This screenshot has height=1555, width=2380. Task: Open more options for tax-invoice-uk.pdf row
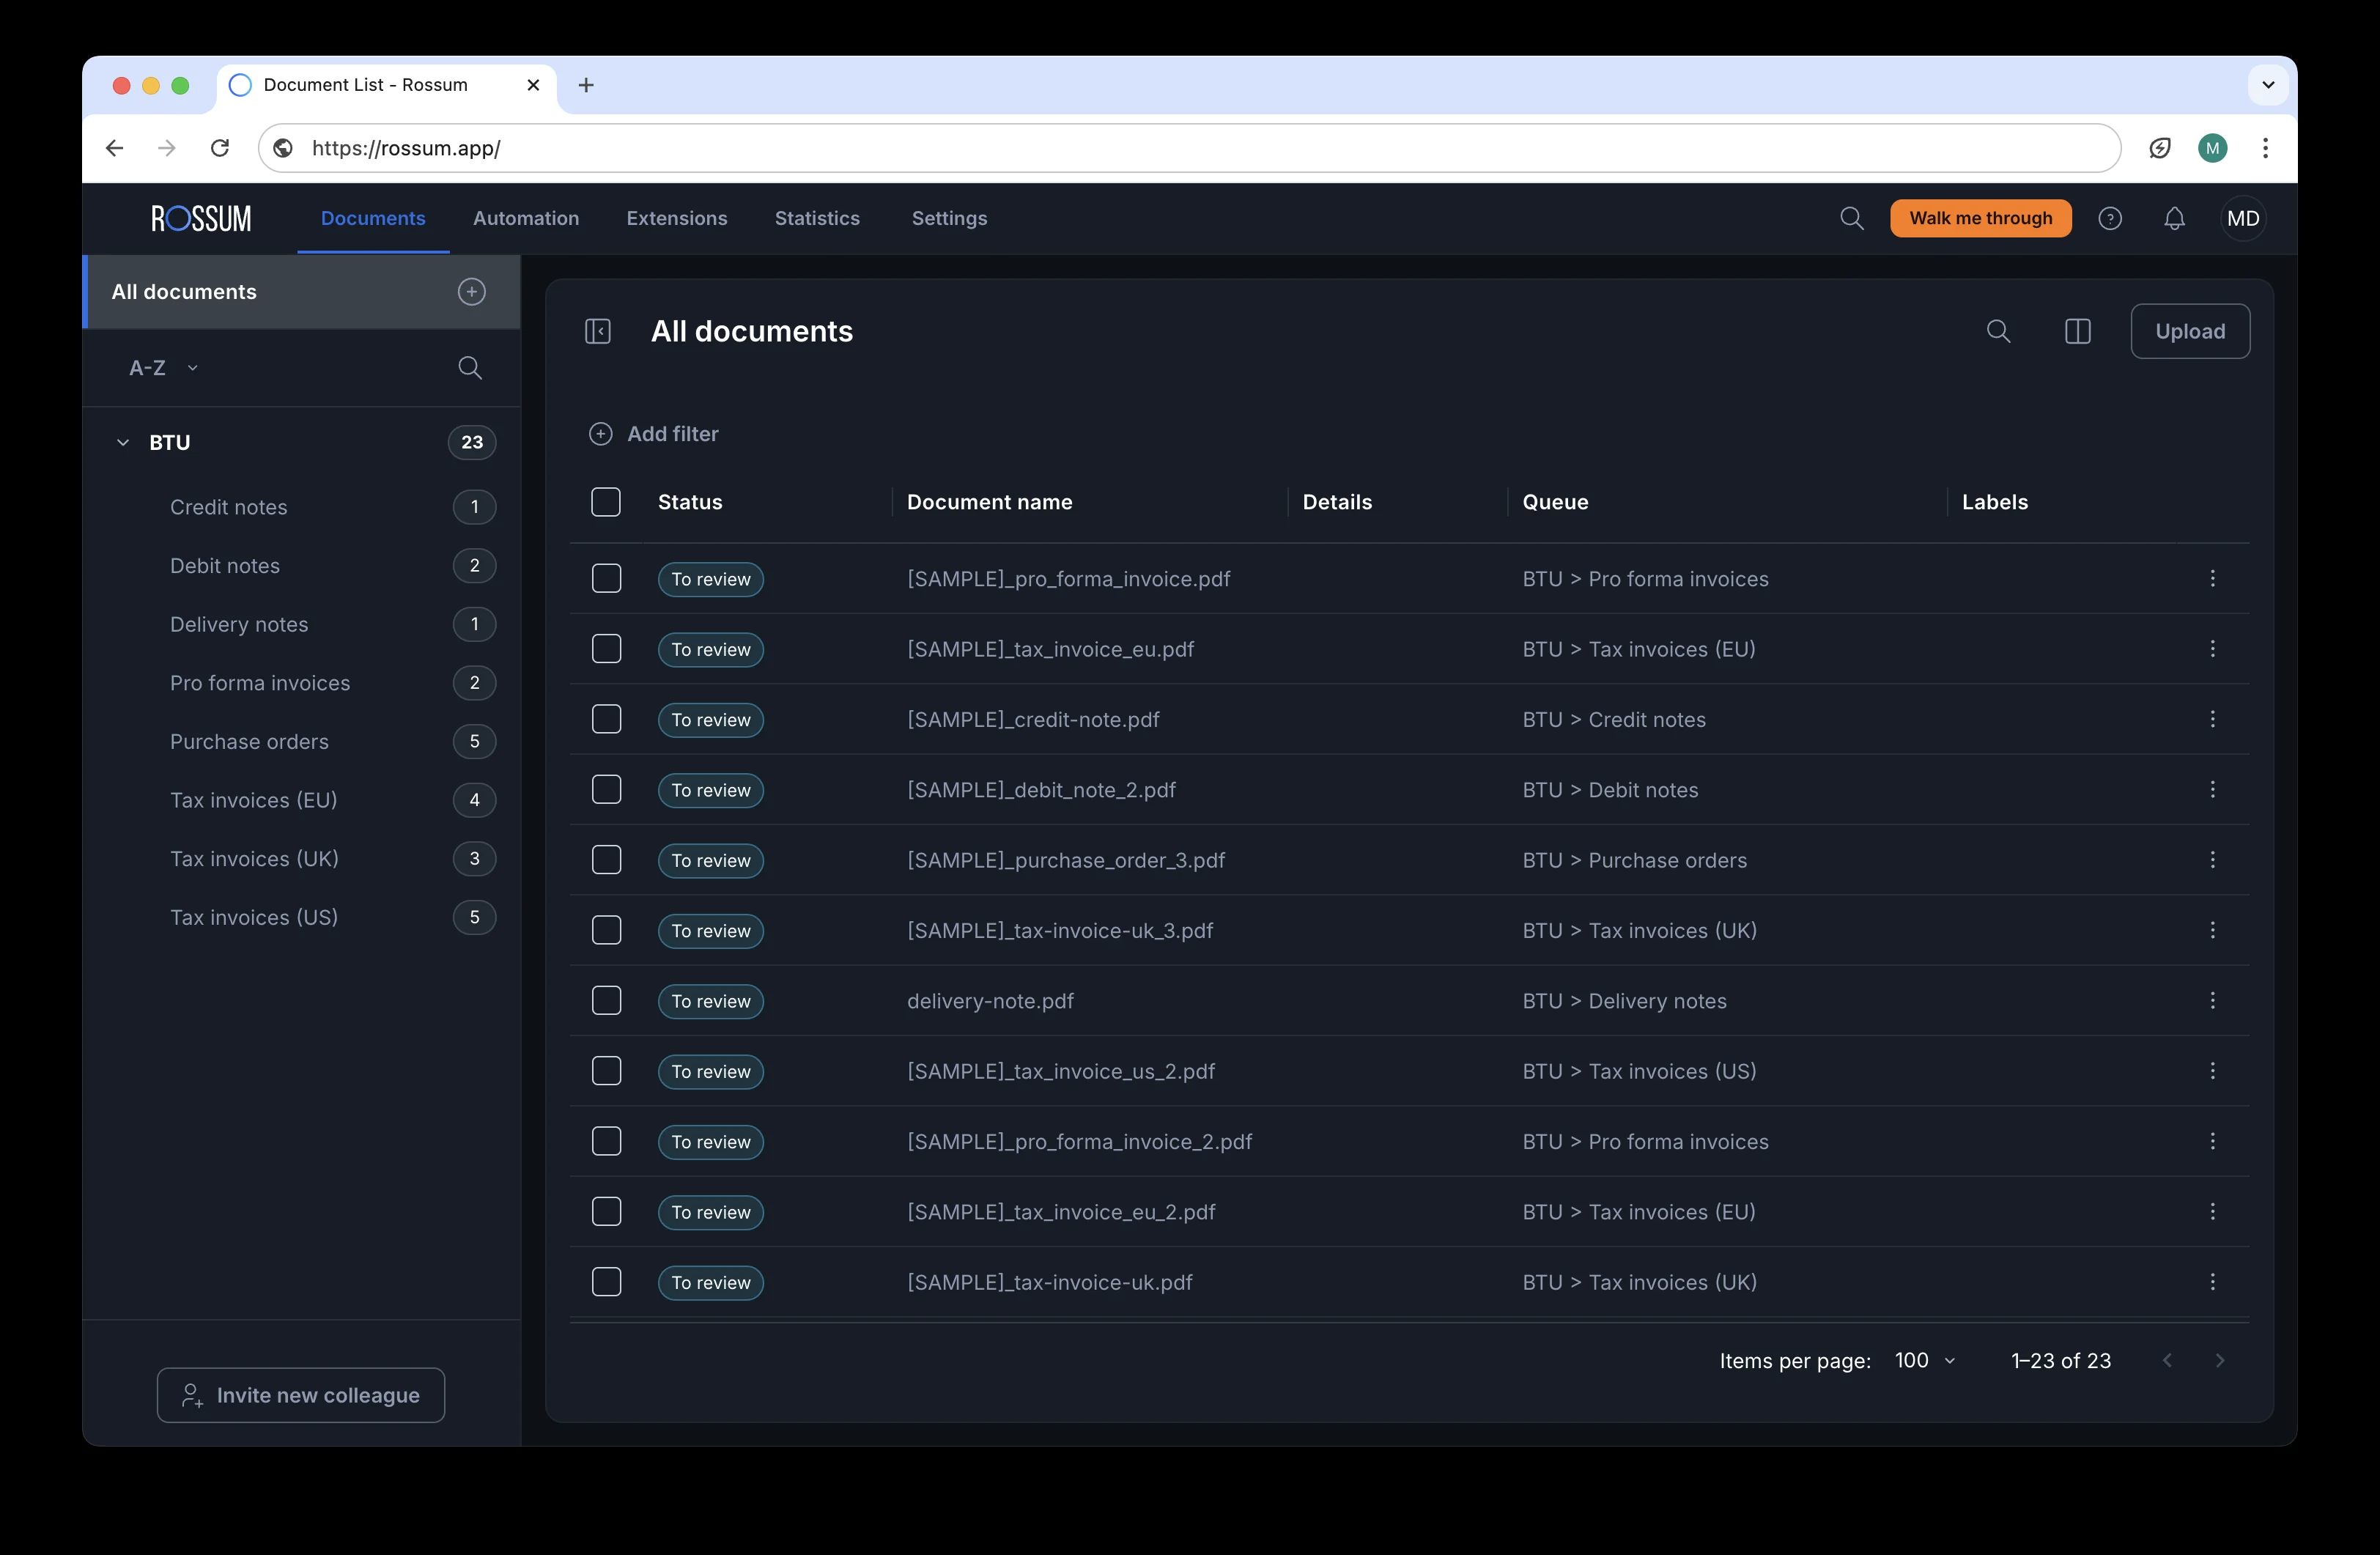click(x=2212, y=1282)
